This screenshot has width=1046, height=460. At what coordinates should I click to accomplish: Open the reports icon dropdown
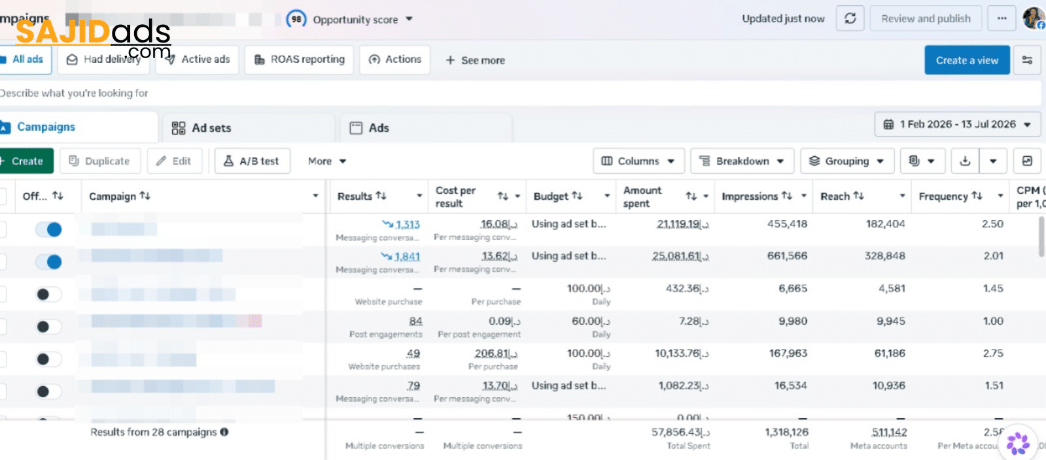pos(921,161)
